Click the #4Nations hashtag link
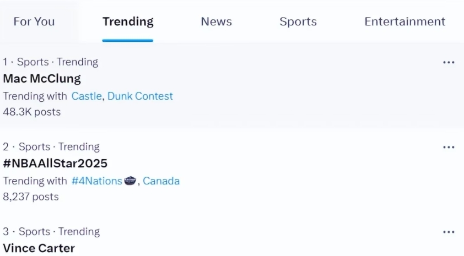The height and width of the screenshot is (256, 464). pyautogui.click(x=96, y=181)
